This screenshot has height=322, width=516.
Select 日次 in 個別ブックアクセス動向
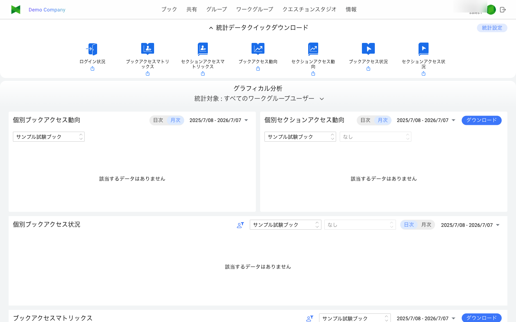[158, 120]
